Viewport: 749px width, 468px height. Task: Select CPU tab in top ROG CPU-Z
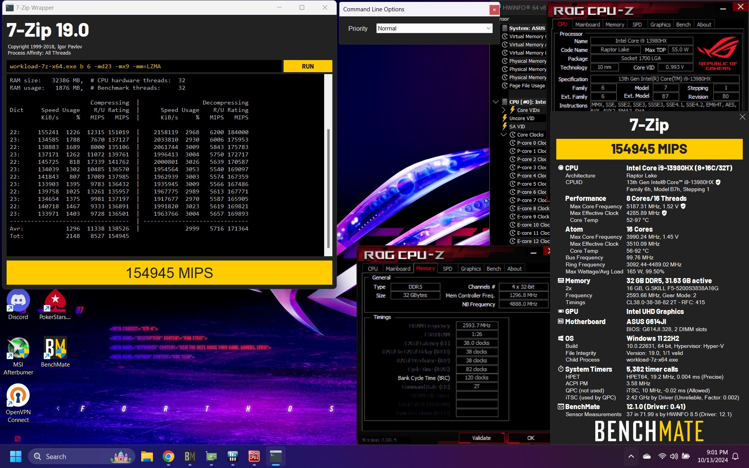562,24
